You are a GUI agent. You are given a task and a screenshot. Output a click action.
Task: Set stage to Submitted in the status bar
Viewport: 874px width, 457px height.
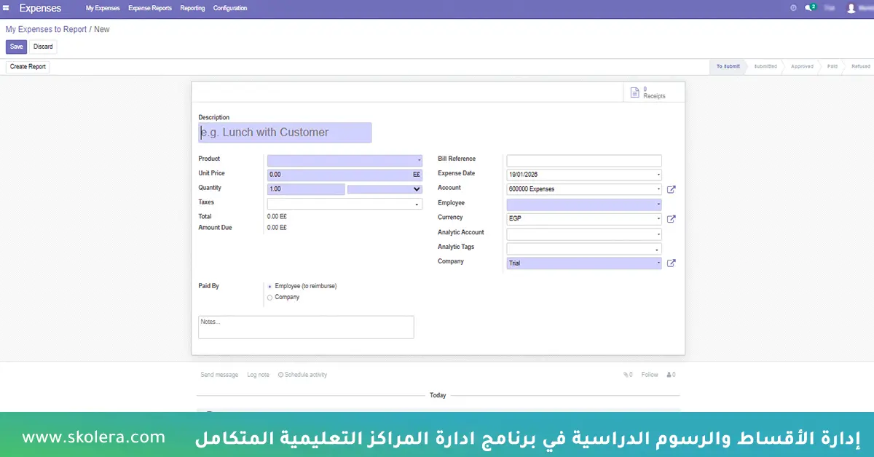765,66
